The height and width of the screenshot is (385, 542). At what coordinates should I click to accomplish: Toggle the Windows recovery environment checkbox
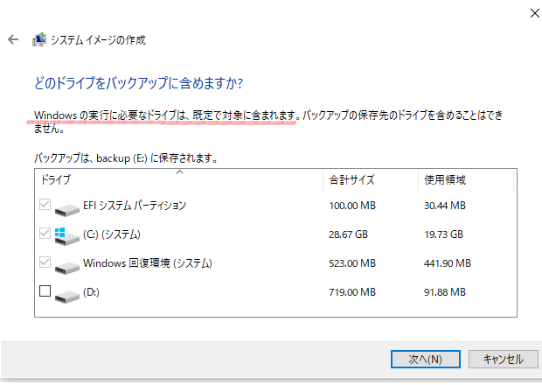click(x=45, y=262)
